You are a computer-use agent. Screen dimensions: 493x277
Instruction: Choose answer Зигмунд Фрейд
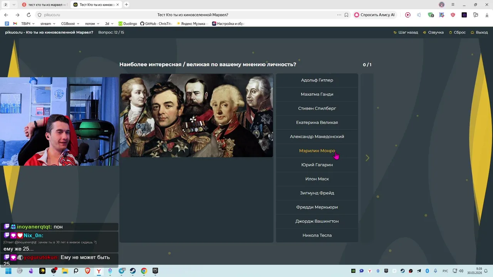[317, 193]
